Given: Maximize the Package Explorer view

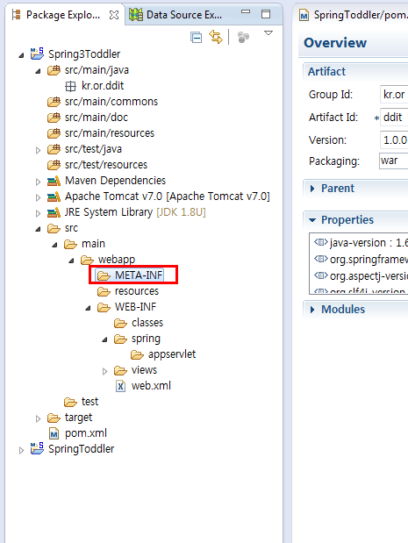Looking at the screenshot, I should [266, 14].
